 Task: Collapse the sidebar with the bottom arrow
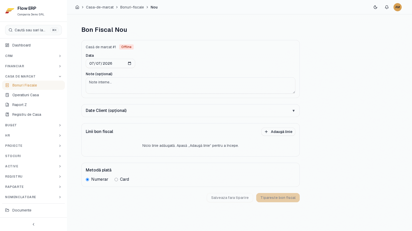[33, 224]
